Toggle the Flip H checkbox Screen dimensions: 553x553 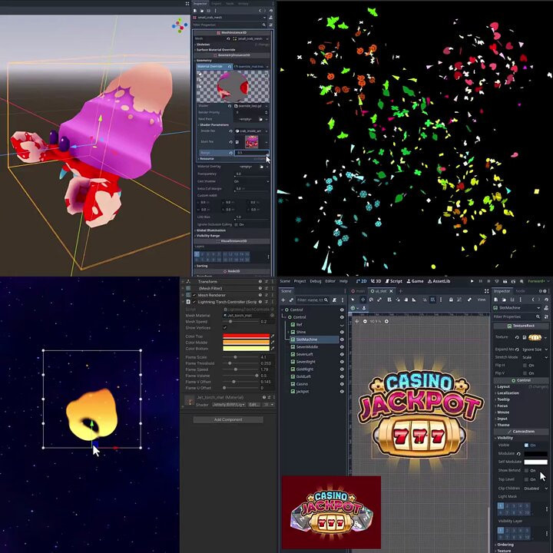(x=526, y=366)
